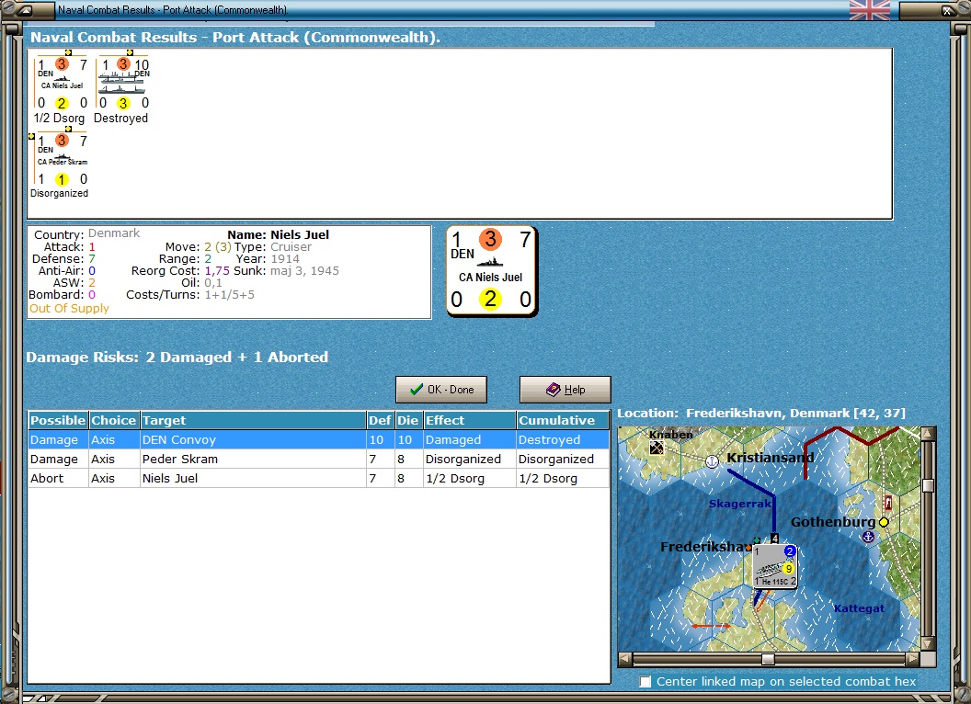Close the Naval Combat Results window

pyautogui.click(x=948, y=10)
